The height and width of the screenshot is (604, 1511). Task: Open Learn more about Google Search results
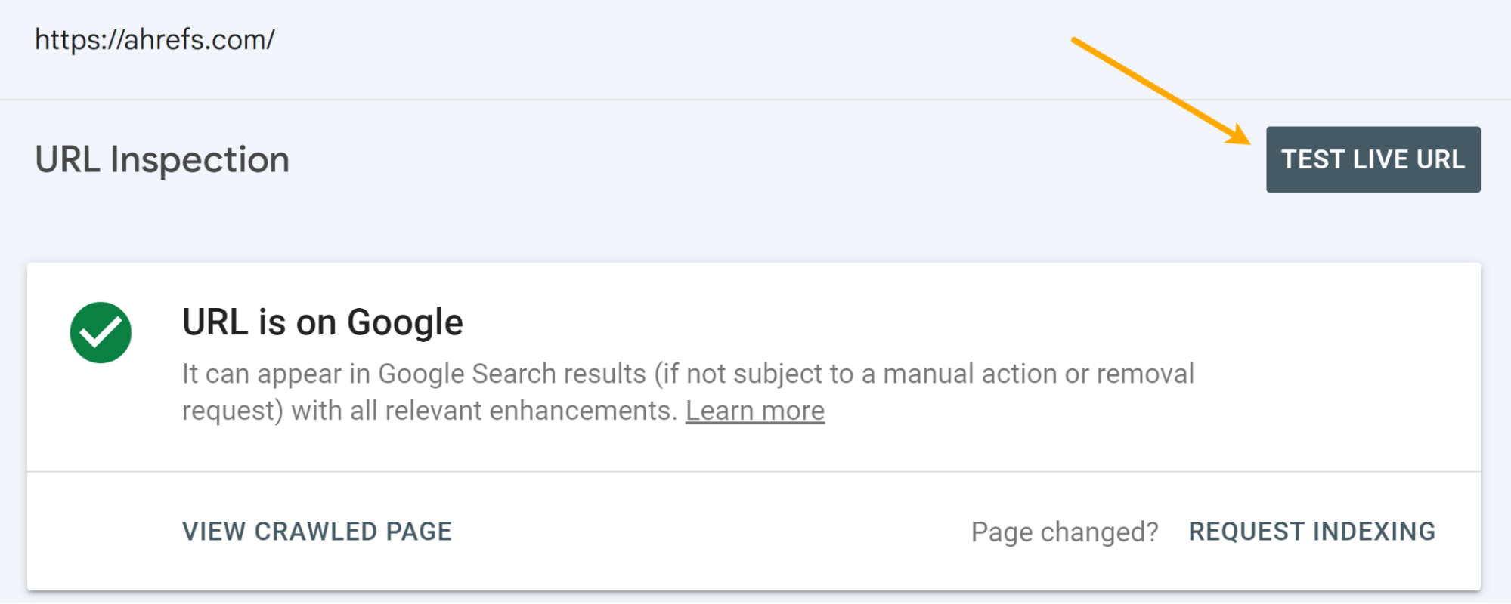[x=755, y=410]
